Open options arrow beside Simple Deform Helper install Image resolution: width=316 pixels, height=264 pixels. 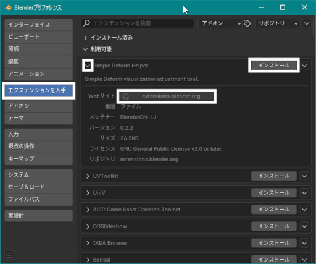[x=304, y=66]
